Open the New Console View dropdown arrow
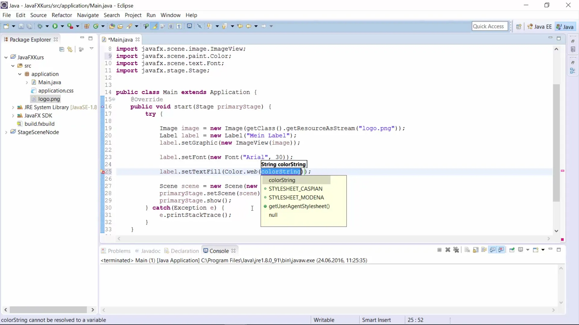The width and height of the screenshot is (579, 325). coord(543,250)
